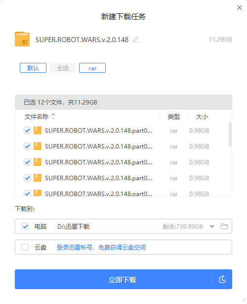Click the 全选 select-all button
247x304 pixels.
pyautogui.click(x=63, y=68)
